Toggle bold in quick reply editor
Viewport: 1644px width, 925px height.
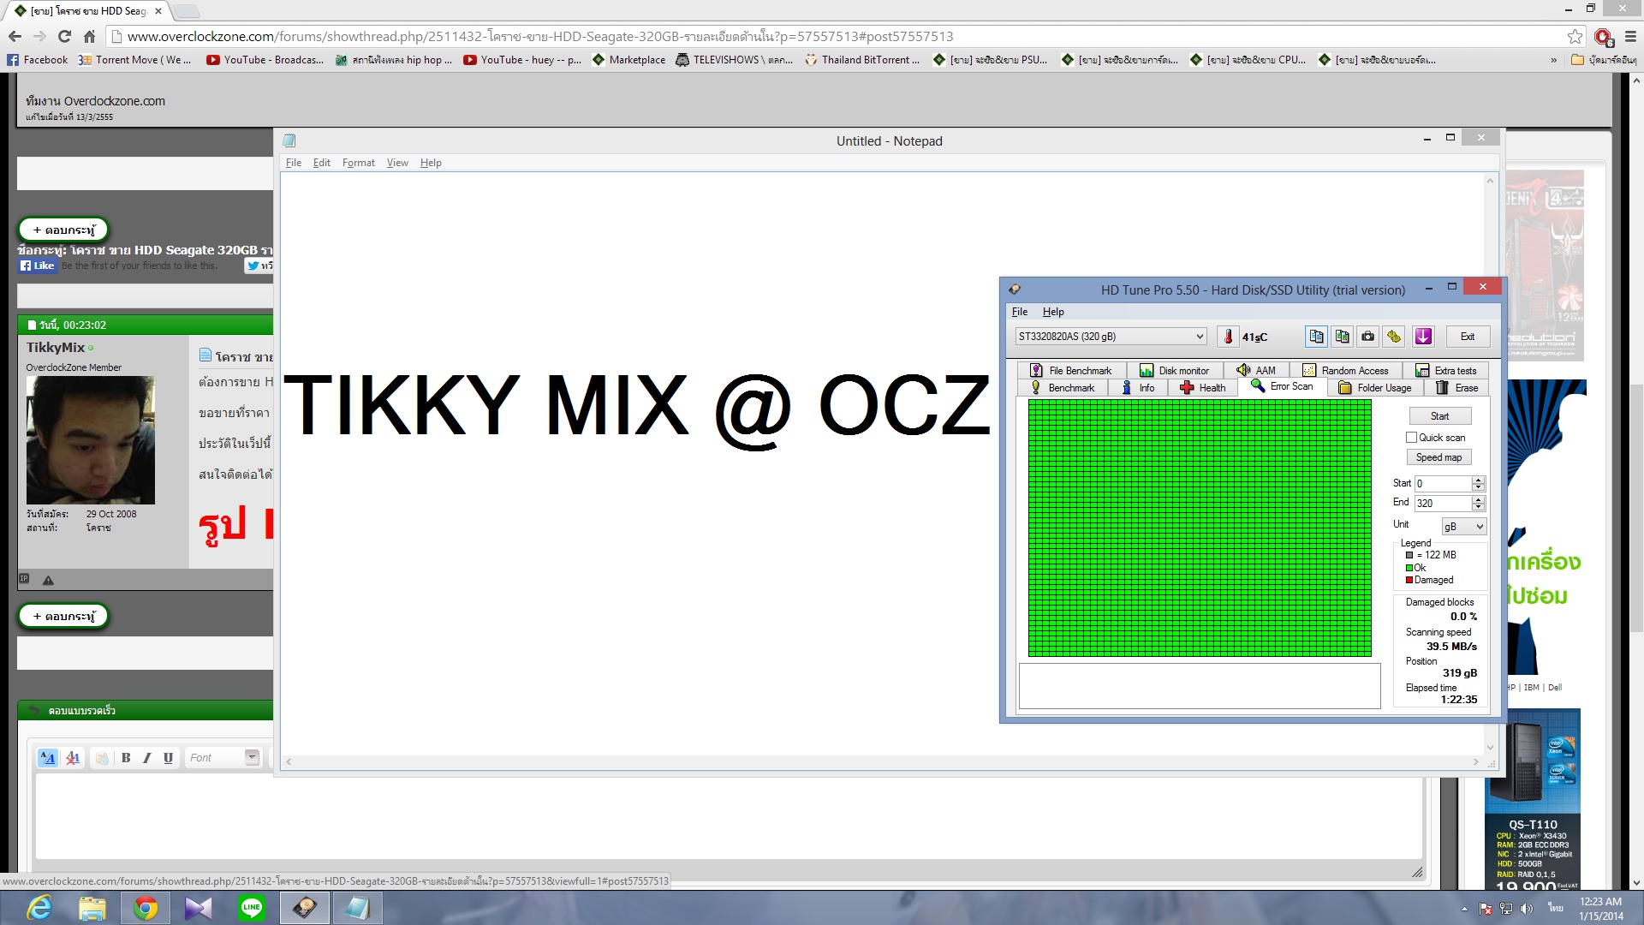126,758
